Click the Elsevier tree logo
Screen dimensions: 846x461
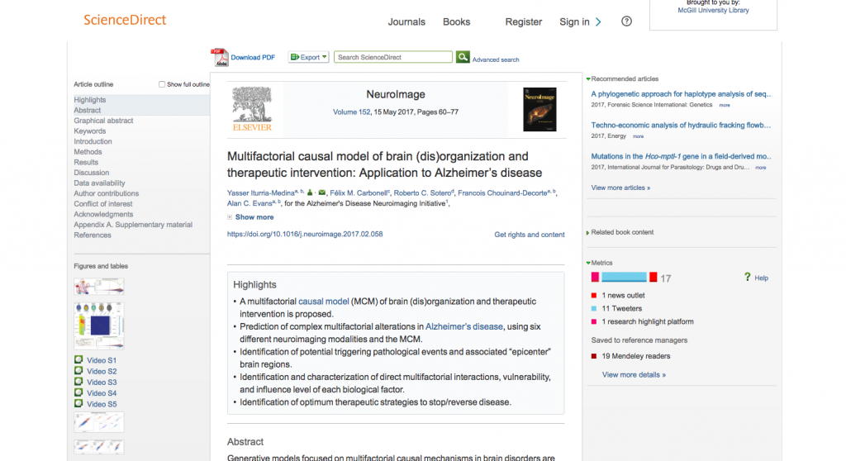tap(252, 109)
